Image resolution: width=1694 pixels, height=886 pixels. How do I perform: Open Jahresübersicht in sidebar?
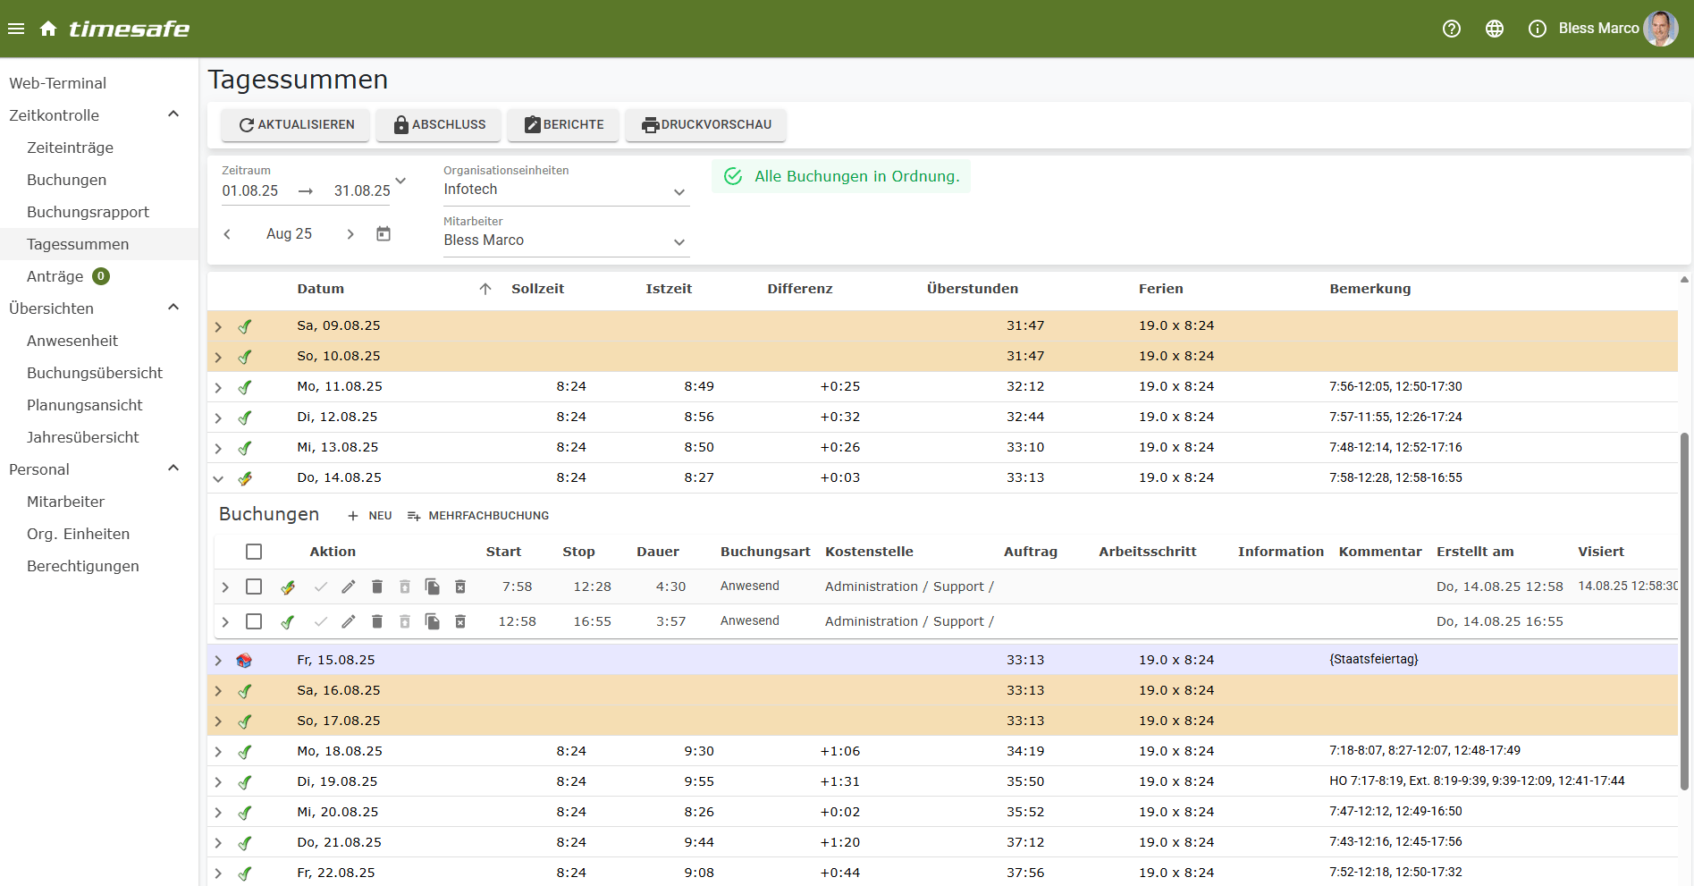(83, 437)
